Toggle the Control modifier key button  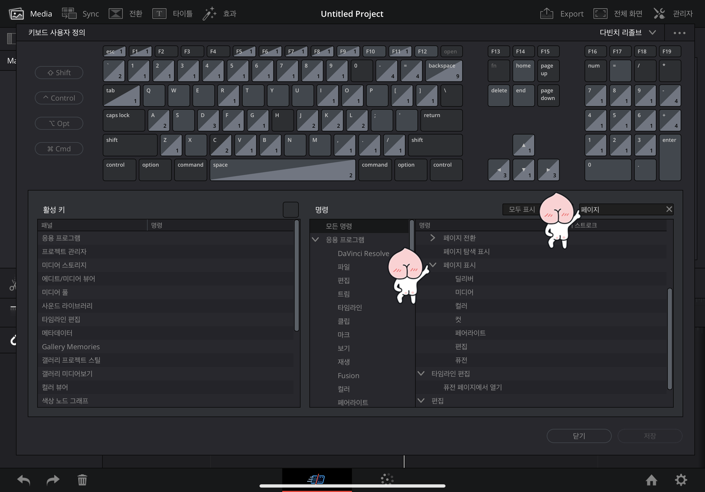pos(59,98)
